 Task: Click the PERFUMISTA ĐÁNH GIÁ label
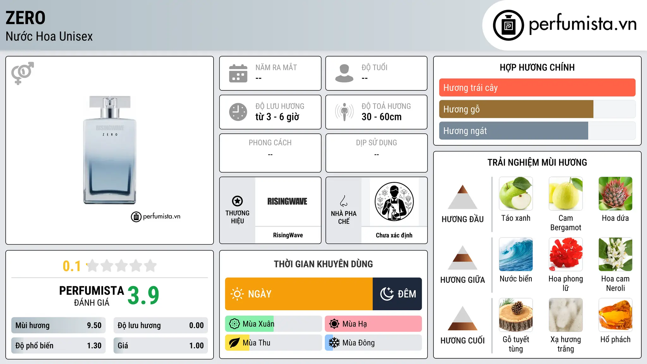pos(92,296)
